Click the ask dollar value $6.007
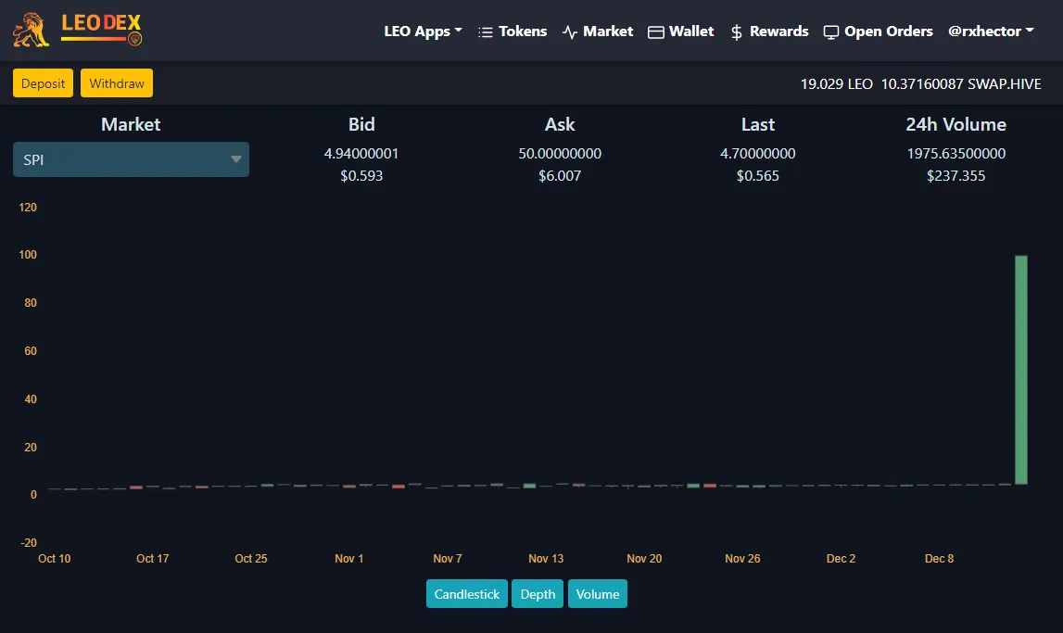 560,175
